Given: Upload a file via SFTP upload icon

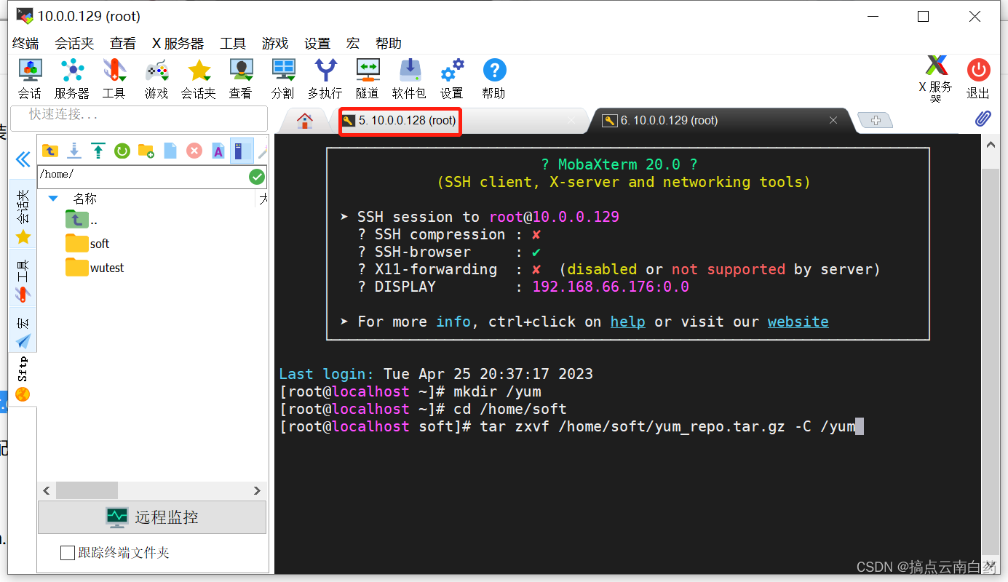Looking at the screenshot, I should click(x=98, y=151).
